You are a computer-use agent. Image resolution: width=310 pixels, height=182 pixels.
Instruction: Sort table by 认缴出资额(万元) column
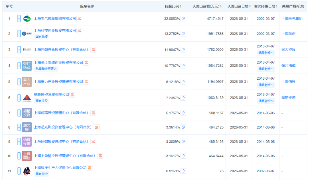coord(207,6)
